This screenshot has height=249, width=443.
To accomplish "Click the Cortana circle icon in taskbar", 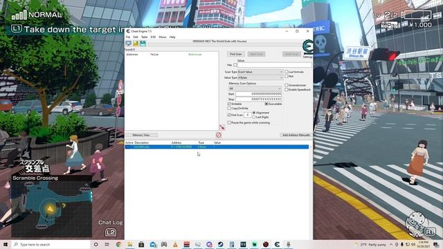I will [96, 244].
